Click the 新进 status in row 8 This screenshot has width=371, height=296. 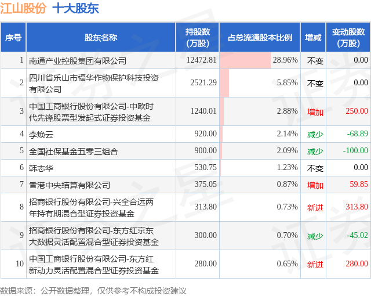point(315,208)
